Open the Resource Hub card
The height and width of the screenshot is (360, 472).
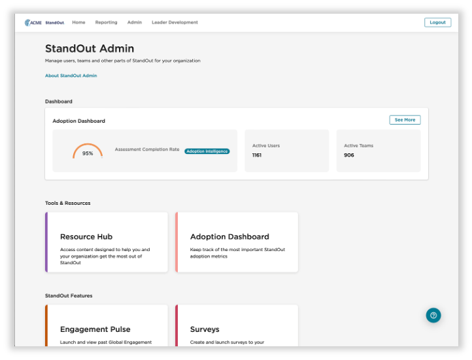click(x=107, y=242)
